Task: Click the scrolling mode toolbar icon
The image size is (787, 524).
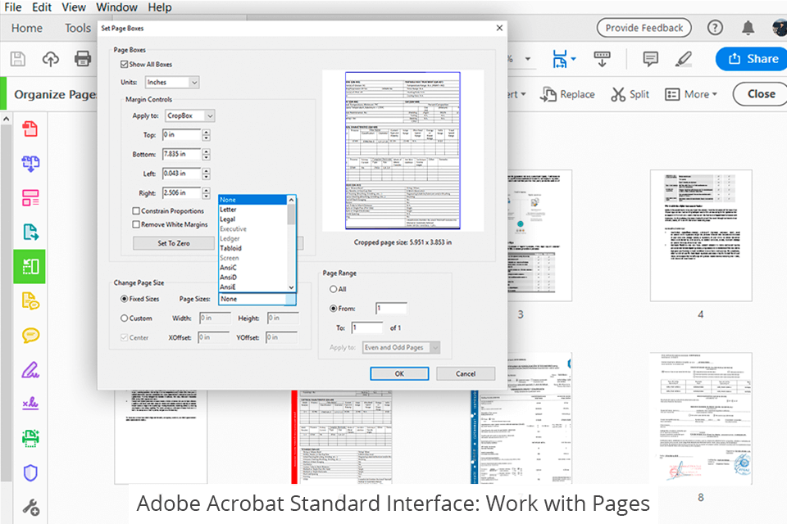Action: 602,59
